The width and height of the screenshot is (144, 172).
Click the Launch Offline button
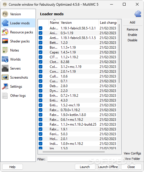point(108,167)
